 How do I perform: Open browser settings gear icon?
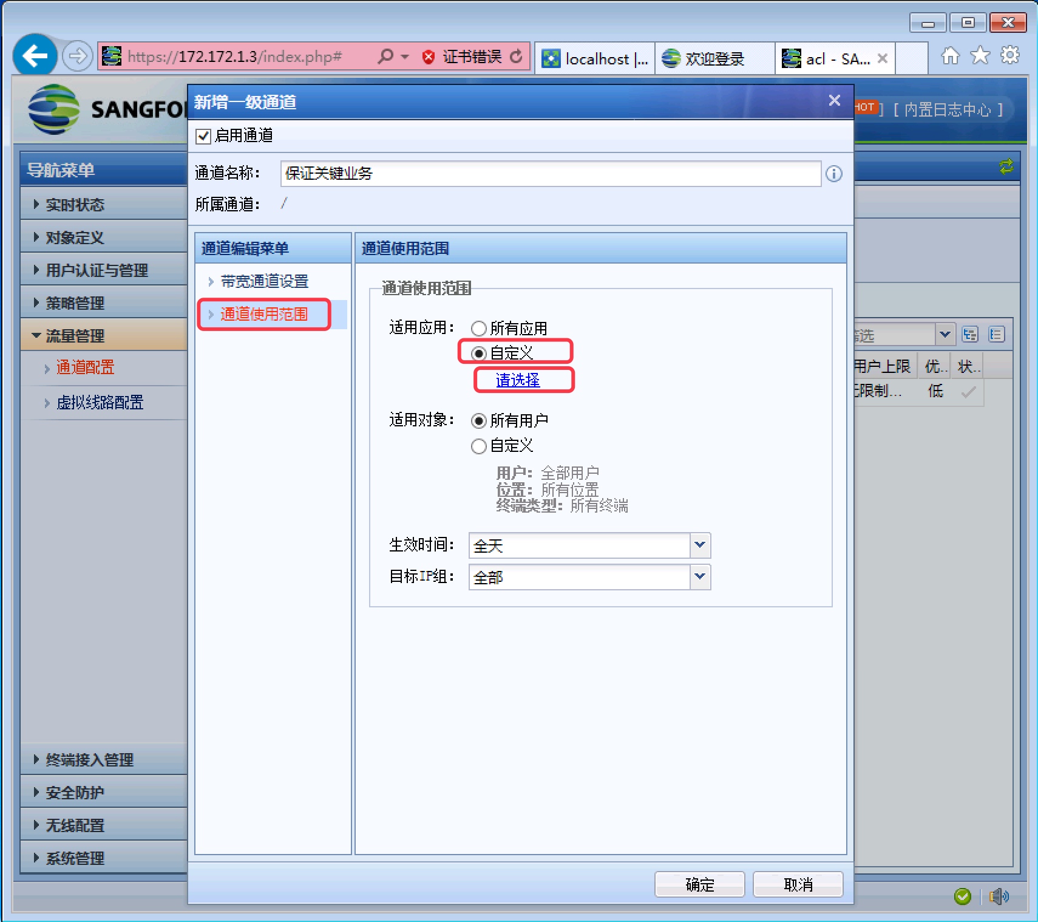click(x=1010, y=55)
